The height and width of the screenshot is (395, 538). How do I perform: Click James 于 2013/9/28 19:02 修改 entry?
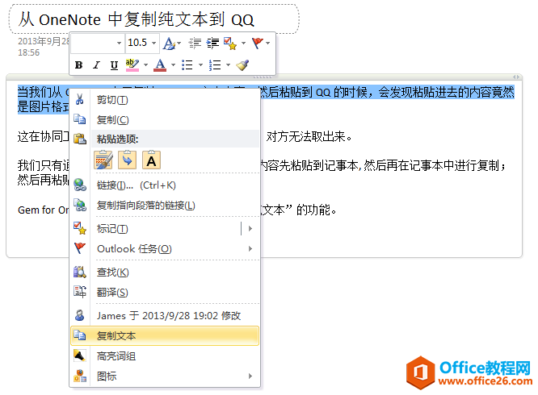(165, 315)
